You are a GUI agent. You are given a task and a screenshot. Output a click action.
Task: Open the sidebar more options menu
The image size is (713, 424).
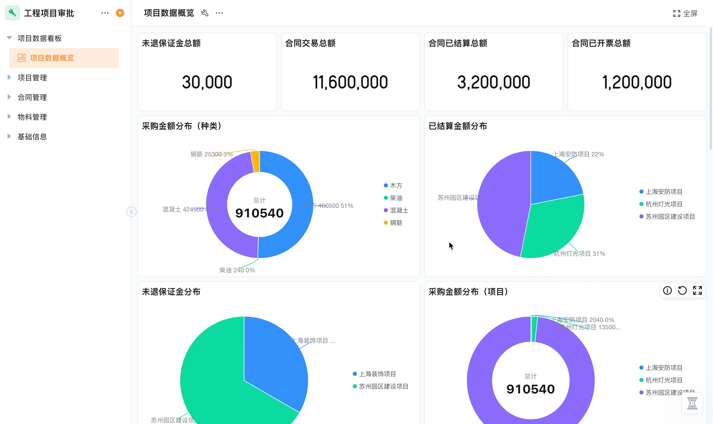(105, 13)
